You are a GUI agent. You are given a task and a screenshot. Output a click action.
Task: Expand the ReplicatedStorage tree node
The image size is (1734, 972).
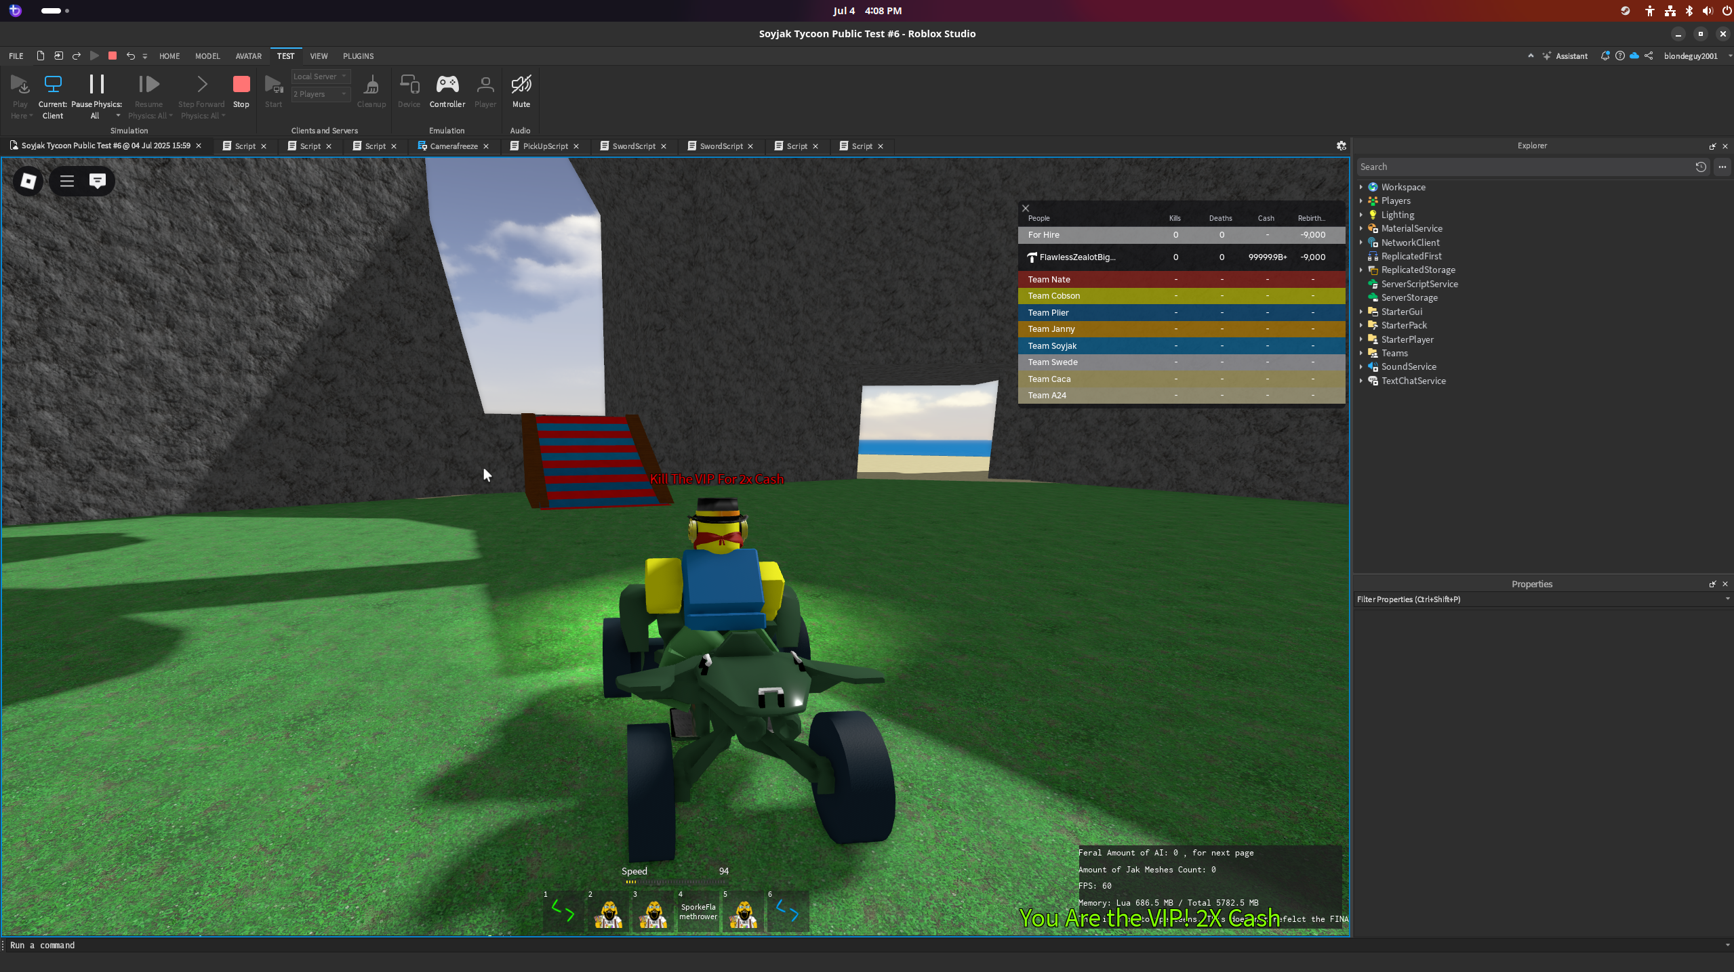(x=1361, y=270)
